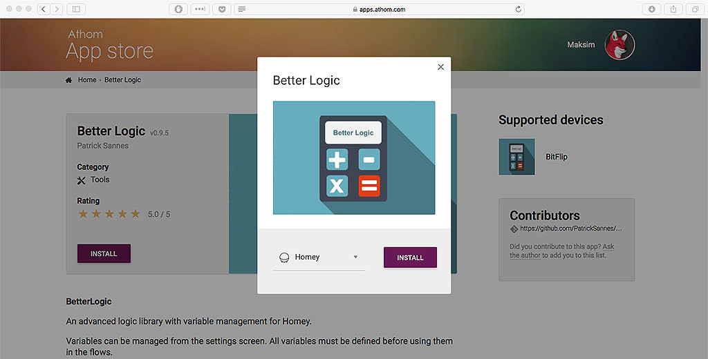Click the Tools category label
The height and width of the screenshot is (359, 708).
click(x=100, y=179)
